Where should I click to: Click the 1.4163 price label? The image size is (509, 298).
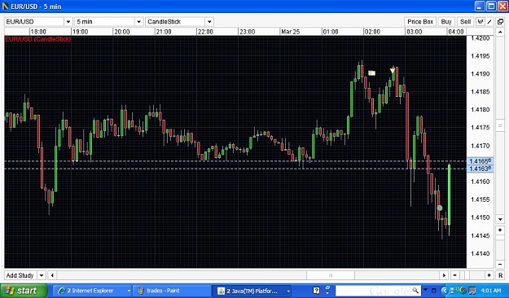[x=480, y=169]
